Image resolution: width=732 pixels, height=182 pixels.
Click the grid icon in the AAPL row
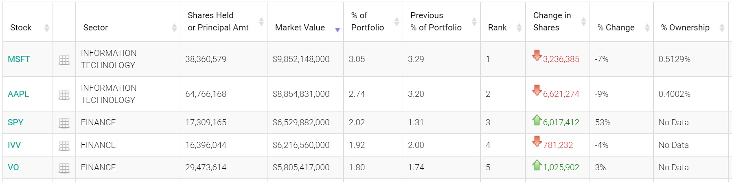point(64,95)
